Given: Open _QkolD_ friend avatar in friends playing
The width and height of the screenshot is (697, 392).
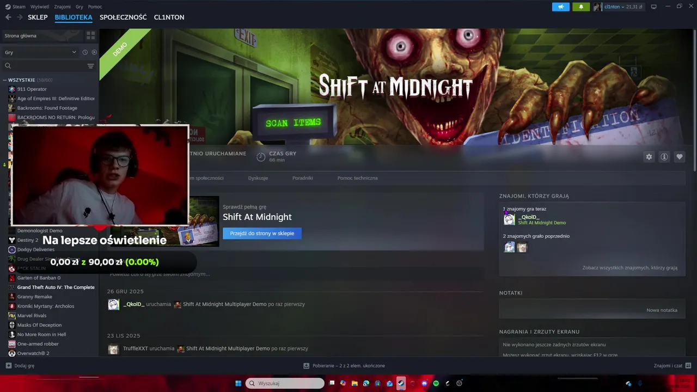Looking at the screenshot, I should (509, 219).
